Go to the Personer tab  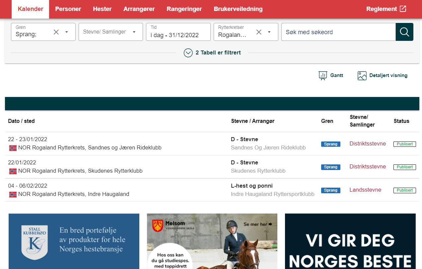click(68, 9)
